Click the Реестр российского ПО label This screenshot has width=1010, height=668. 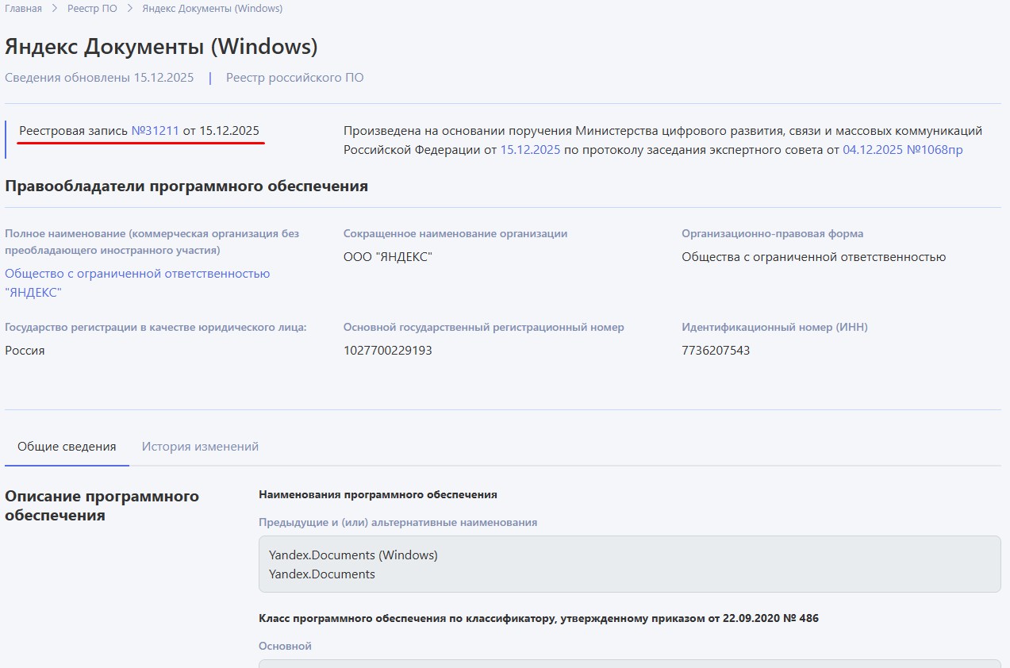[294, 78]
